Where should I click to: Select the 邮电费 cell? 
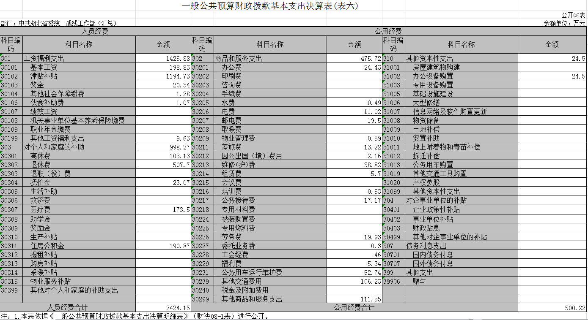pyautogui.click(x=270, y=120)
